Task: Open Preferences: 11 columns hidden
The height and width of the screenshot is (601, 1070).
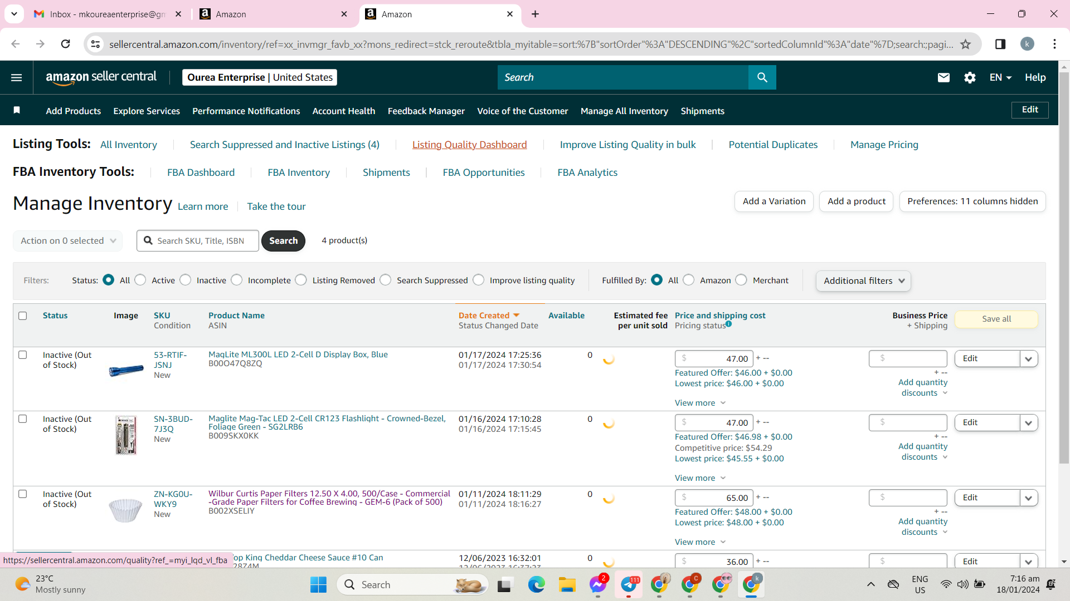Action: tap(972, 201)
